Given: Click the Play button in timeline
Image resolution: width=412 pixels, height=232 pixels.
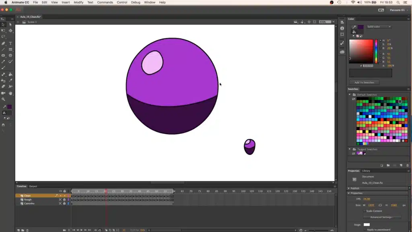Looking at the screenshot, I should pos(81,230).
